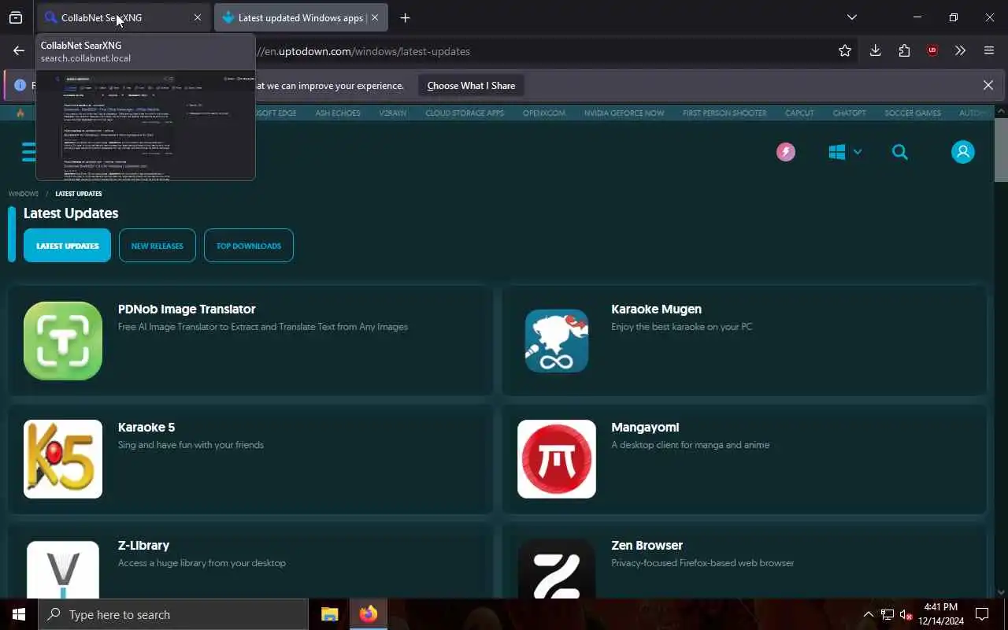
Task: Expand the platform selector chevron
Action: [x=858, y=152]
